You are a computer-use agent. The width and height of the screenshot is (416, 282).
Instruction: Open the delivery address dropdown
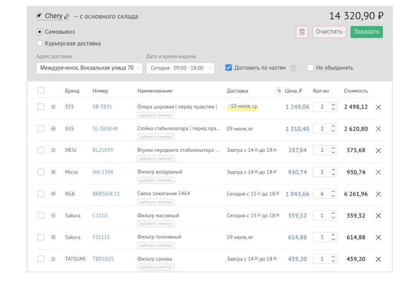[89, 68]
